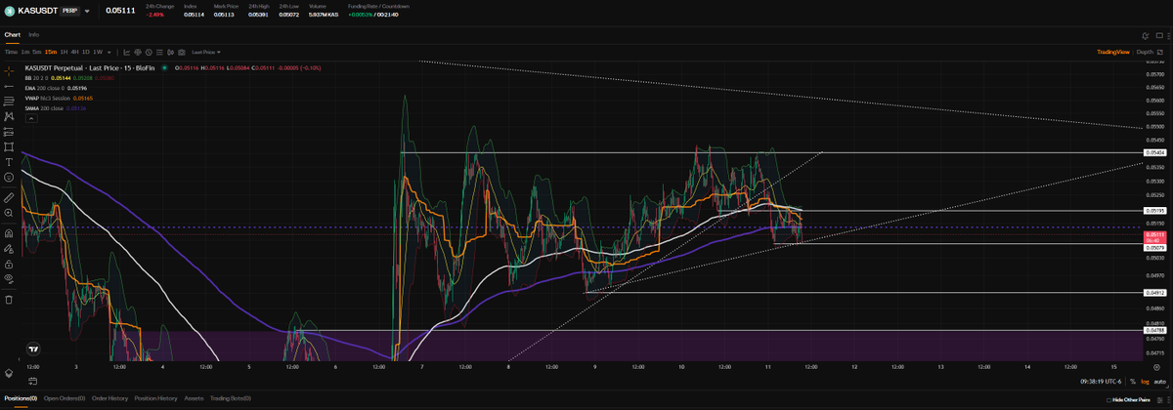1173x410 pixels.
Task: Open the Last Price source dropdown
Action: click(x=205, y=52)
